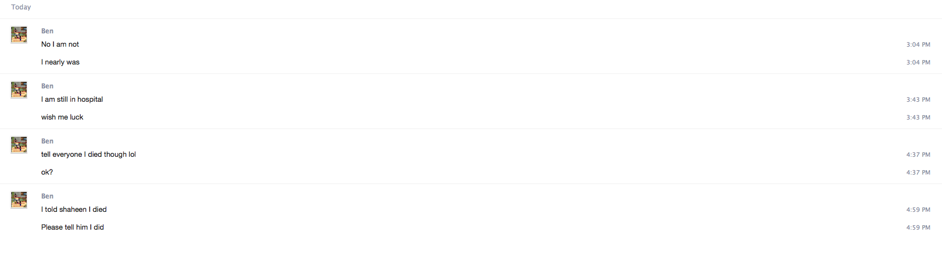Click the 'Today' date header
Image resolution: width=942 pixels, height=258 pixels.
21,7
